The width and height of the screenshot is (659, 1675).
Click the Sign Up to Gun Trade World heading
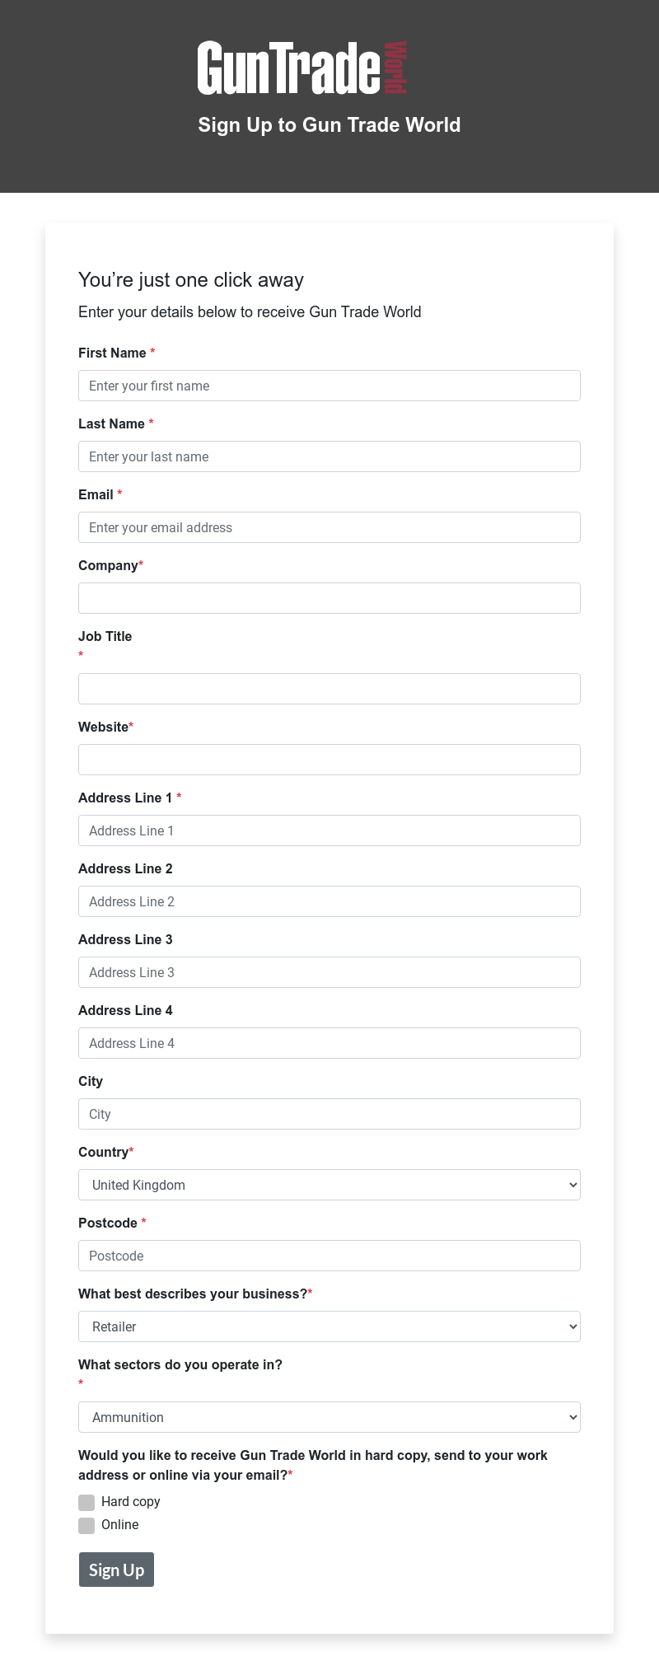click(x=329, y=125)
